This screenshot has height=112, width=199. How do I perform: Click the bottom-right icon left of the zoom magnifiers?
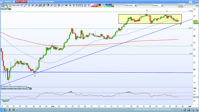click(x=185, y=110)
